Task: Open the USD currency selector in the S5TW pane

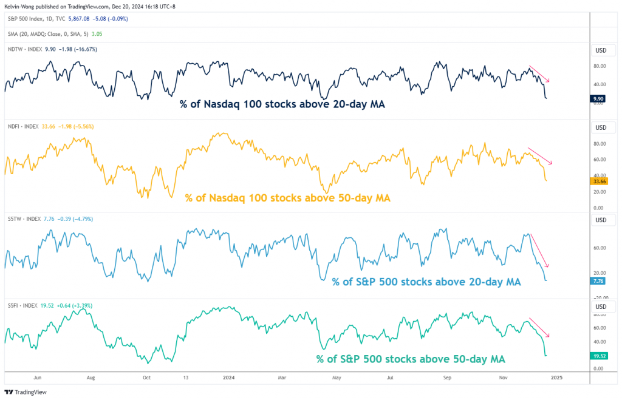Action: pos(601,220)
